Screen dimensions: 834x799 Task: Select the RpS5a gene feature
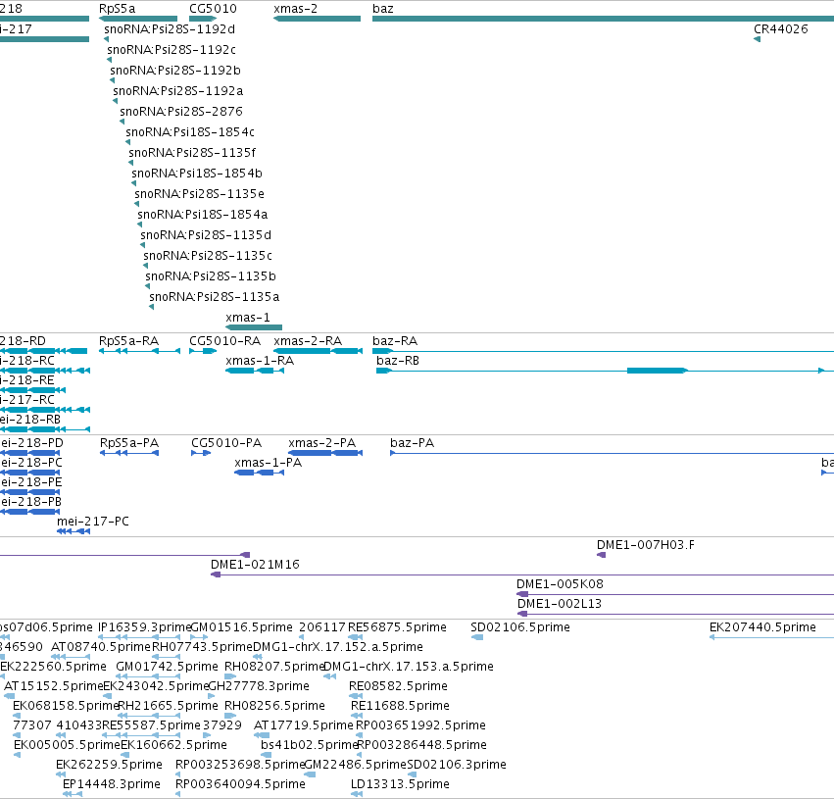[x=138, y=19]
